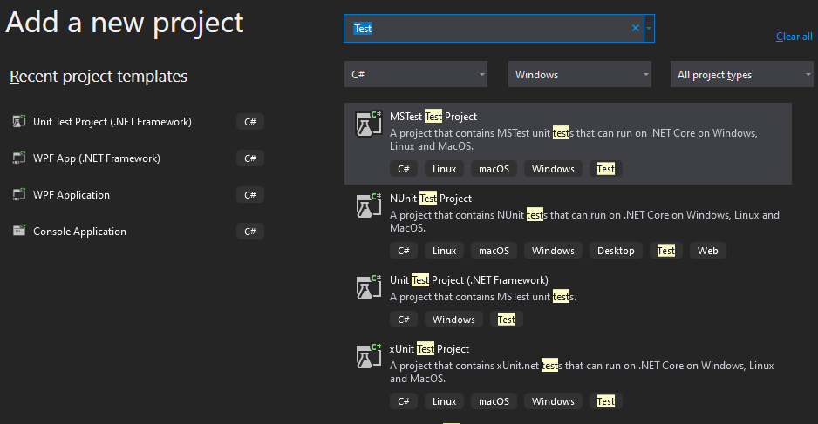
Task: Click the macOS tag under xUnit Test Project
Action: pyautogui.click(x=494, y=401)
